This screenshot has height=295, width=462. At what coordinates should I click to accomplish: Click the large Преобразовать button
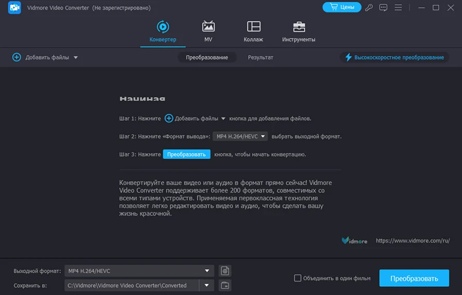[414, 278]
